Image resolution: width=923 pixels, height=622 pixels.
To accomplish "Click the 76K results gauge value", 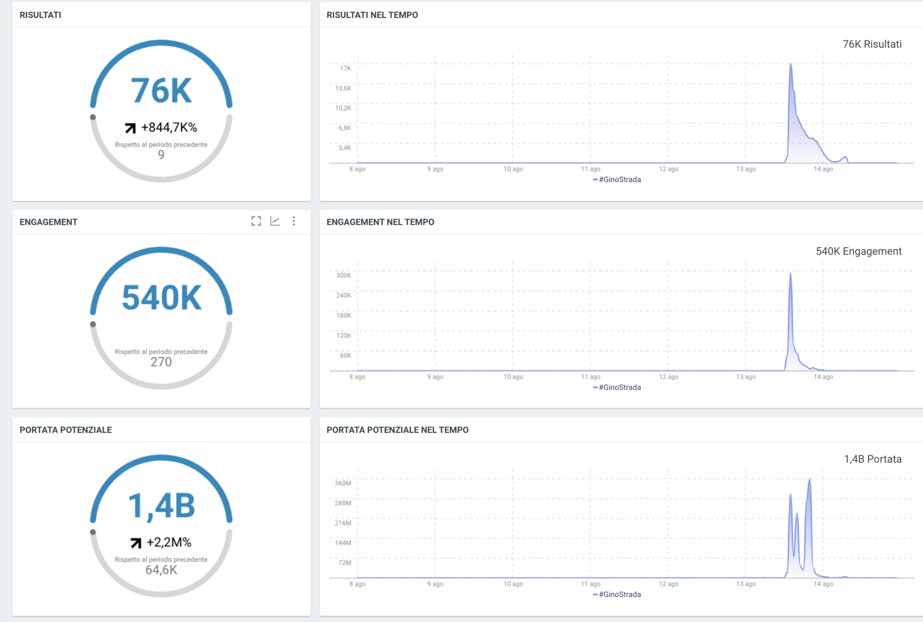I will (x=162, y=90).
